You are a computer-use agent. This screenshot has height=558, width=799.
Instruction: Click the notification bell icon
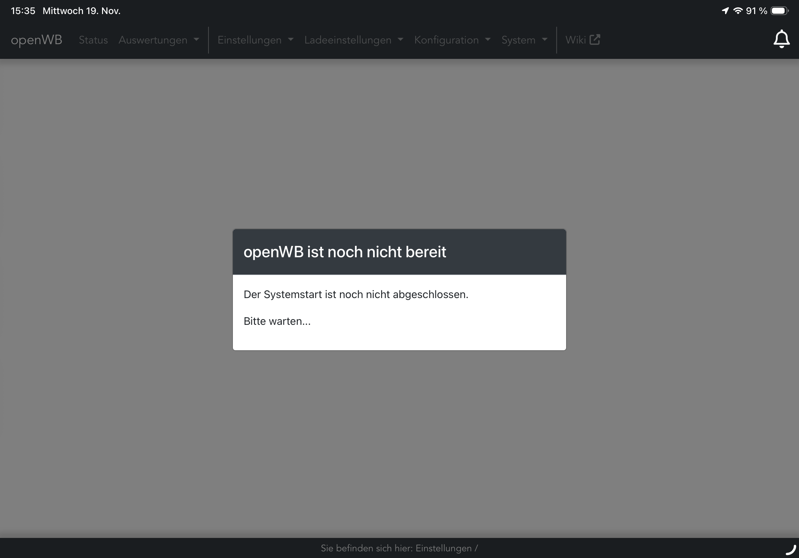click(781, 39)
